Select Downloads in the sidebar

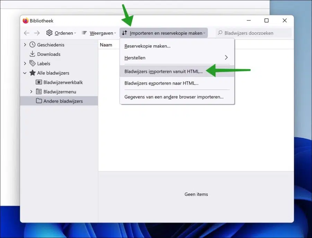49,54
